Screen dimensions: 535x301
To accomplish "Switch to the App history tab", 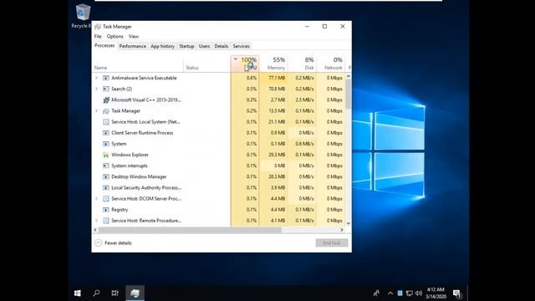I will (x=162, y=46).
